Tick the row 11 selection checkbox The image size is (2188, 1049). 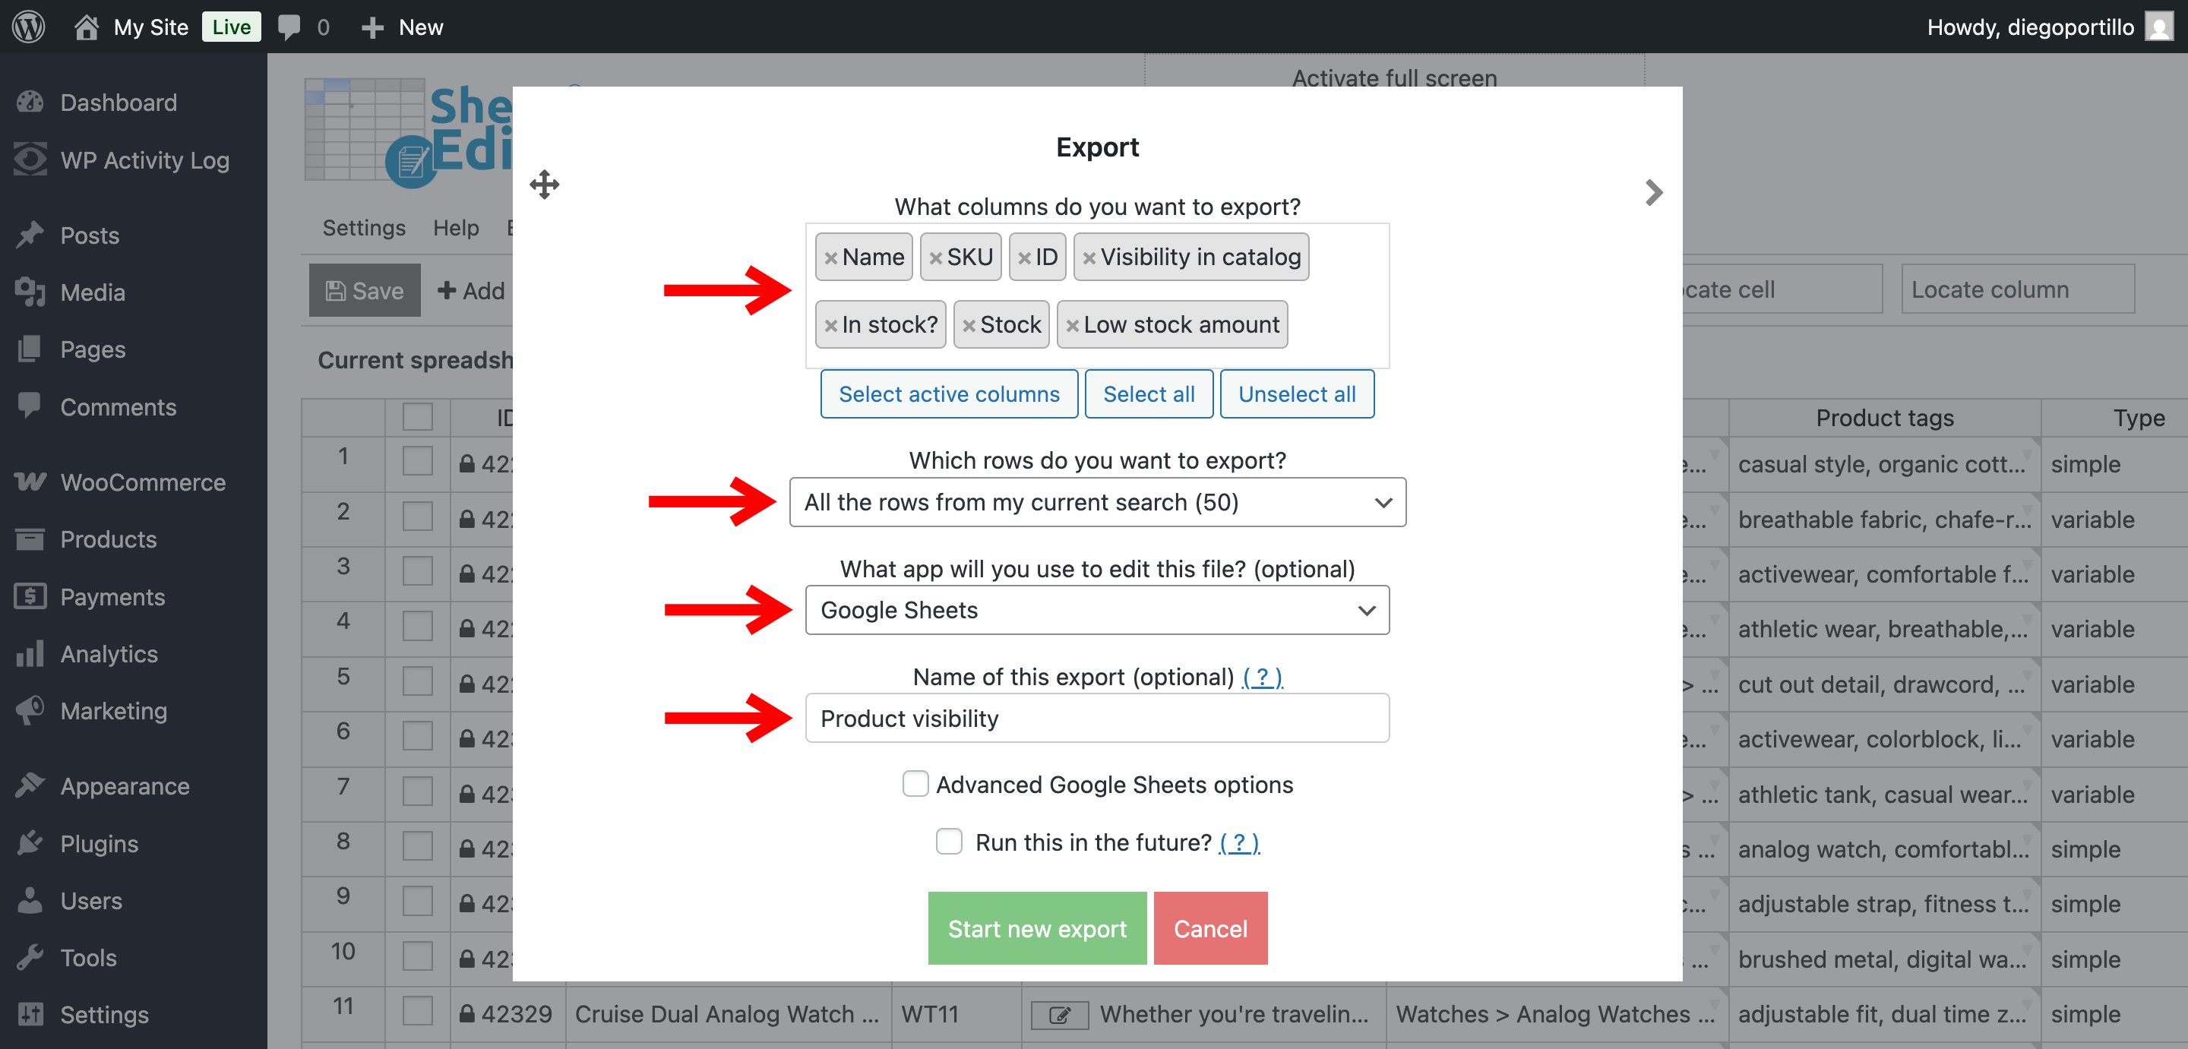417,1012
